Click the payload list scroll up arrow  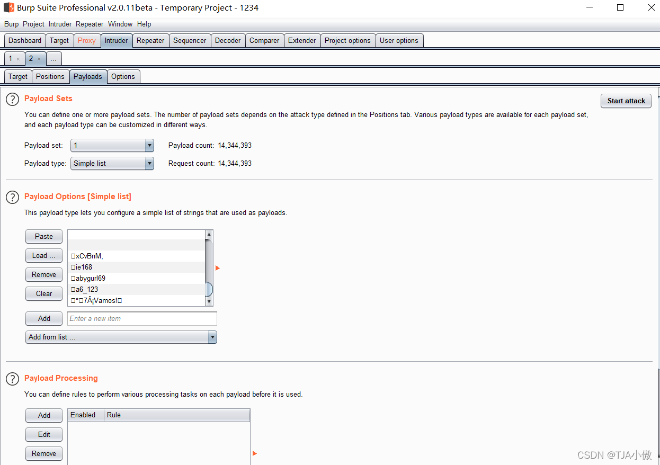tap(209, 234)
